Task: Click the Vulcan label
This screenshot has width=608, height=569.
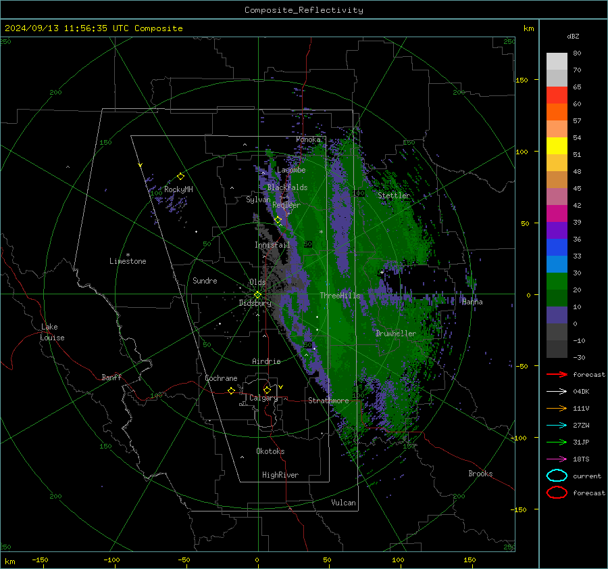Action: click(343, 503)
